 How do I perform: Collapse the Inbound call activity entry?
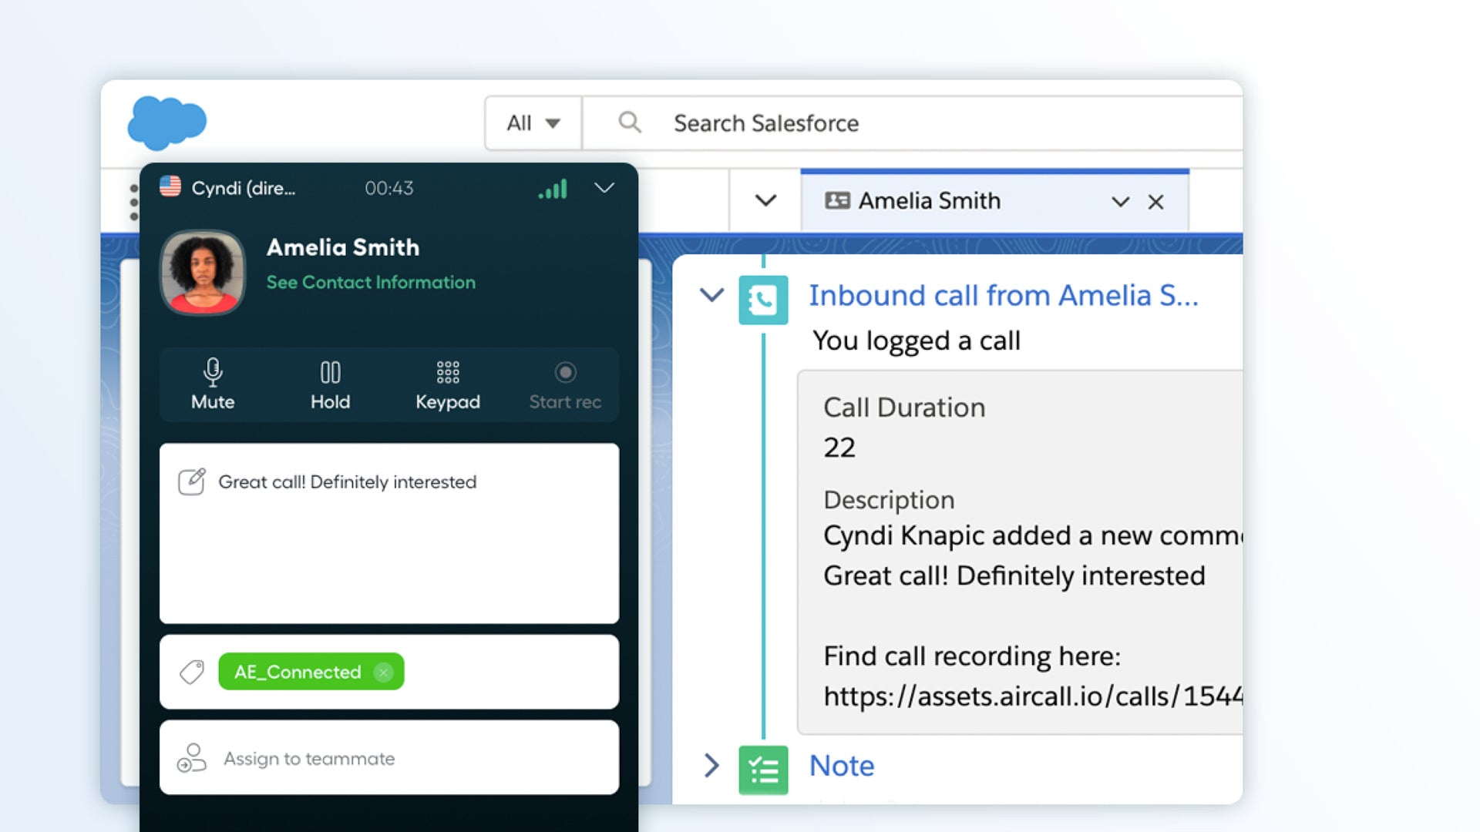[x=711, y=295]
